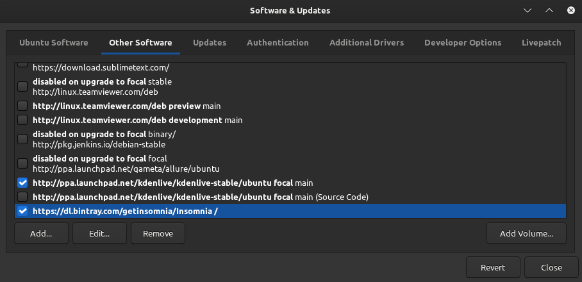Uncheck the Insomnia bintray source

pyautogui.click(x=22, y=211)
